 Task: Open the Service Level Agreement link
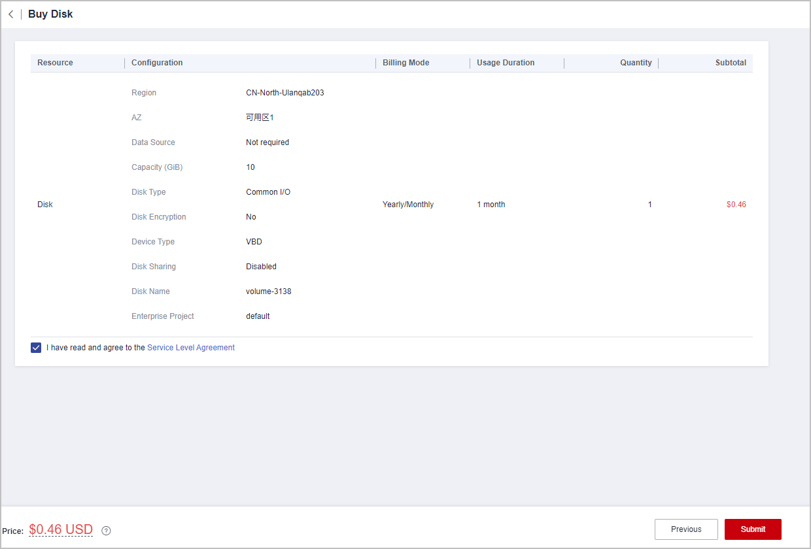tap(190, 348)
